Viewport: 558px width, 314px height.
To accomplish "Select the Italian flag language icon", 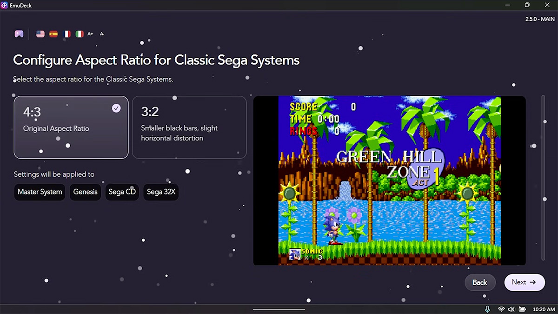I will (x=79, y=33).
